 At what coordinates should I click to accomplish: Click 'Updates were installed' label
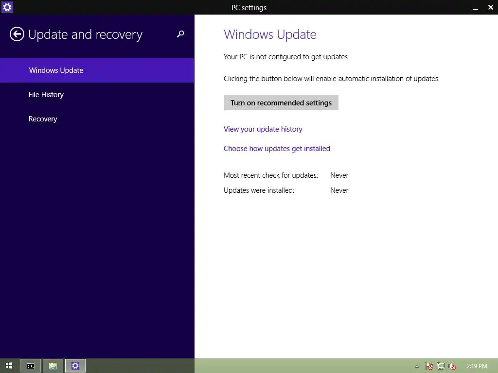point(259,190)
